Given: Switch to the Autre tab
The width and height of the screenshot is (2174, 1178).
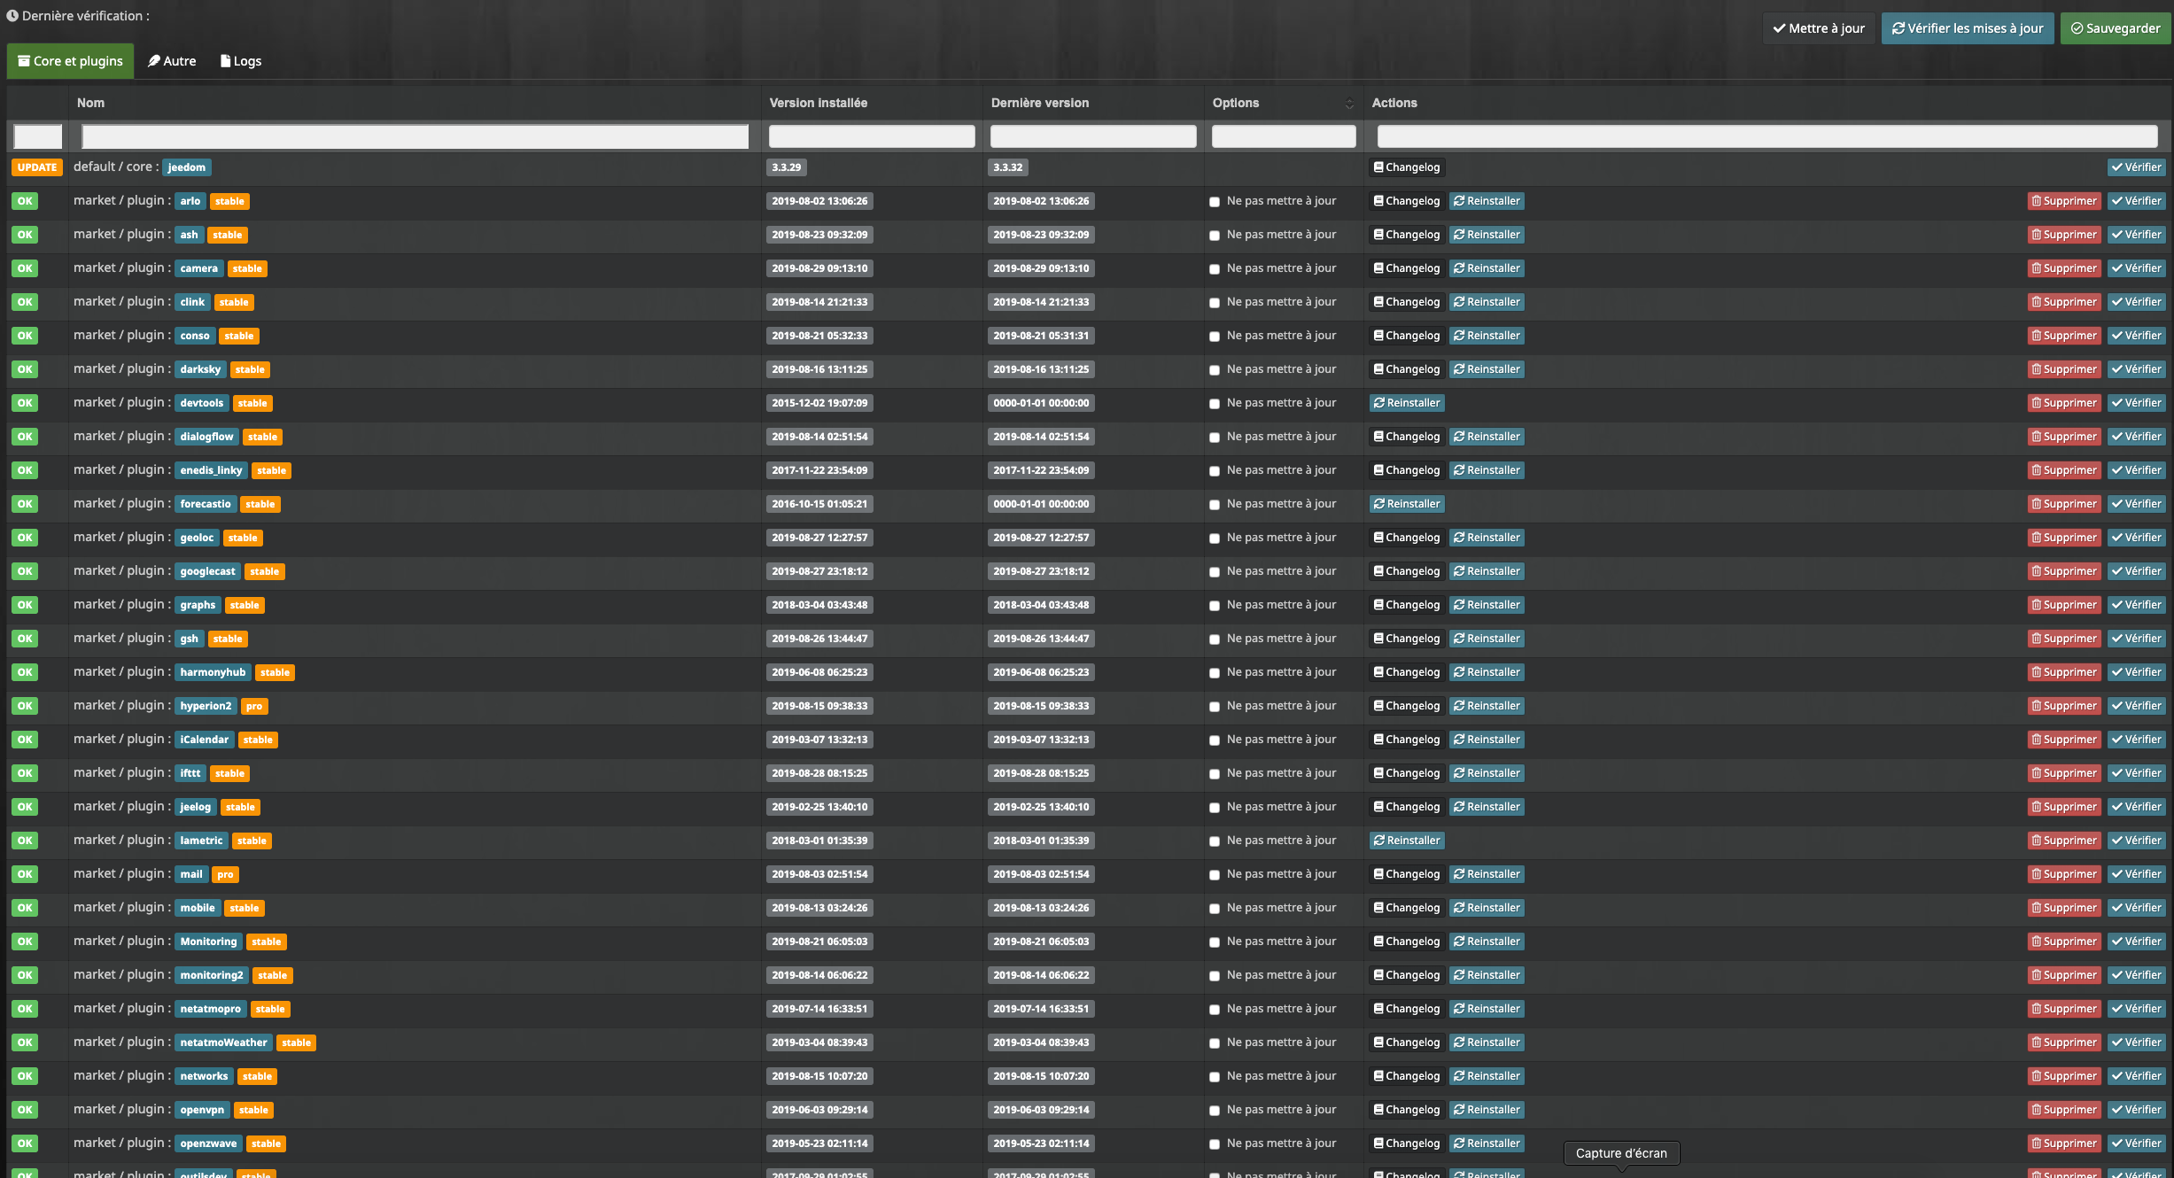Looking at the screenshot, I should [x=172, y=61].
